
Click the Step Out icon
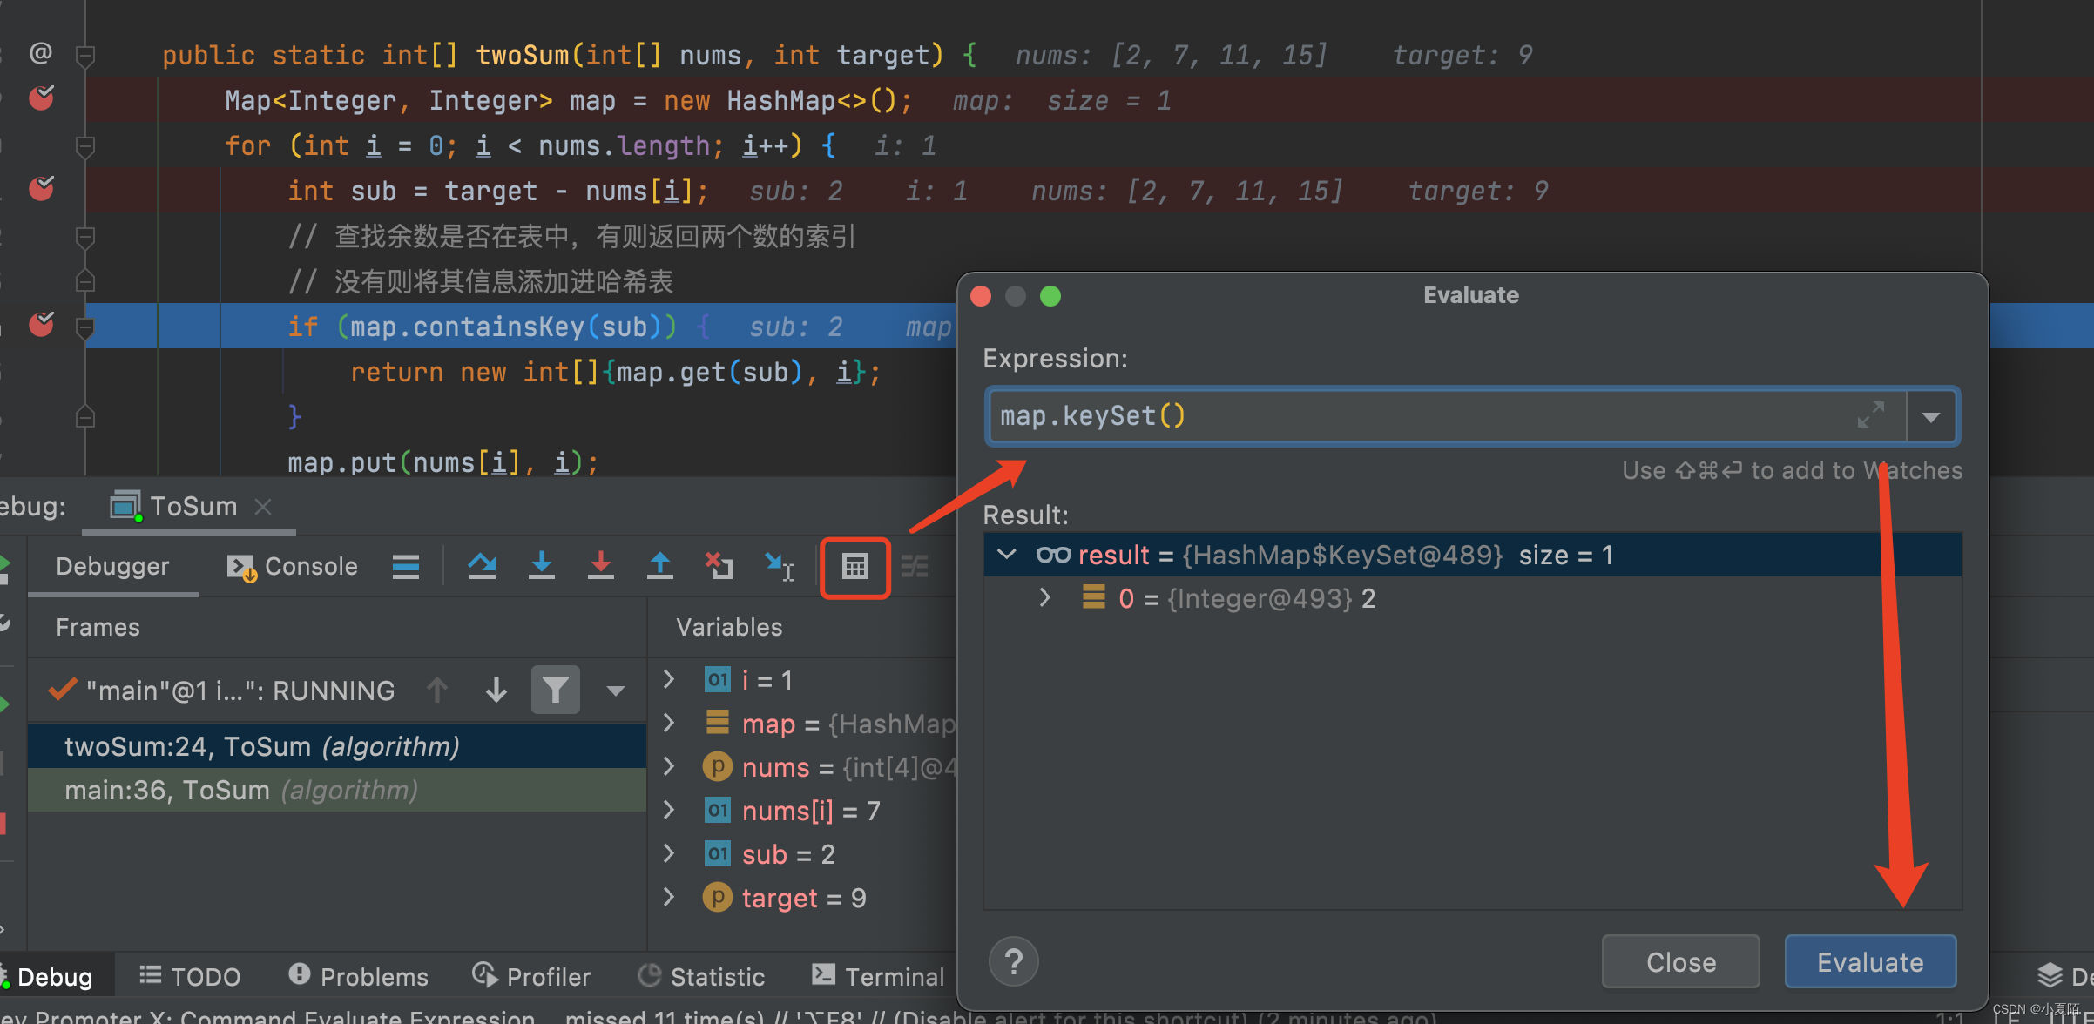(x=659, y=567)
